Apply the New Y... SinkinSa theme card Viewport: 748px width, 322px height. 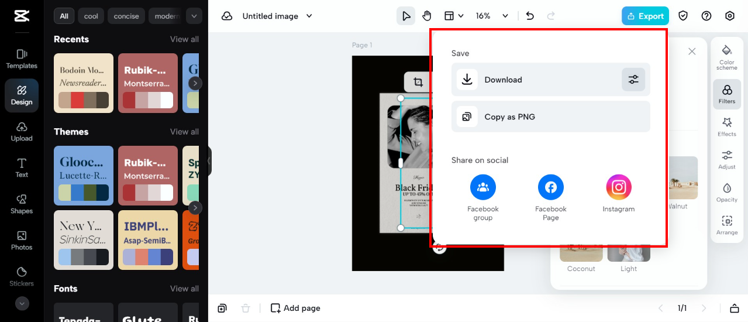click(84, 240)
